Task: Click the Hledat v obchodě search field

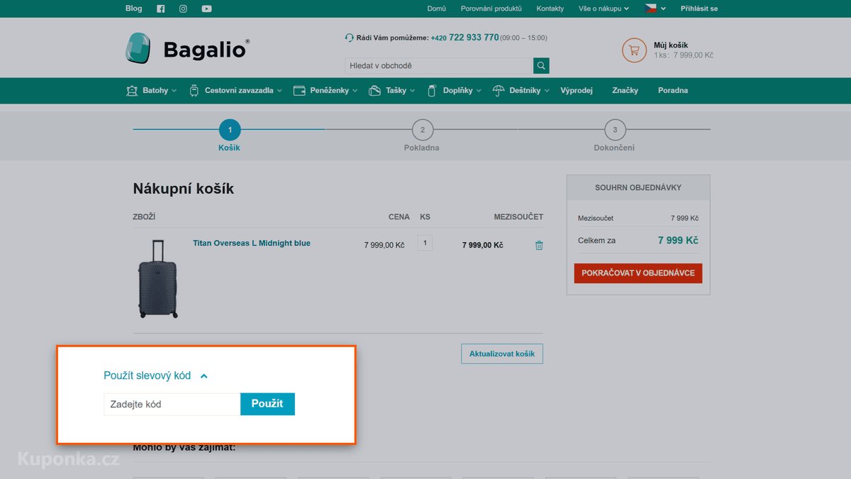Action: [x=439, y=66]
